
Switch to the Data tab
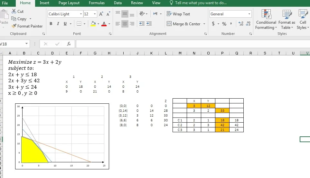[118, 3]
